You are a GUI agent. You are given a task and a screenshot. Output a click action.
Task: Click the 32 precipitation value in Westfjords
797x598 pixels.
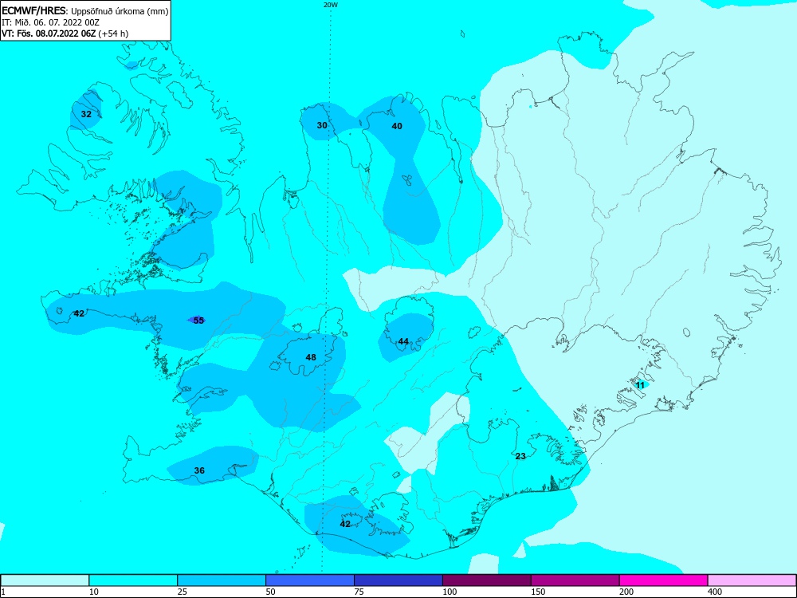(86, 114)
